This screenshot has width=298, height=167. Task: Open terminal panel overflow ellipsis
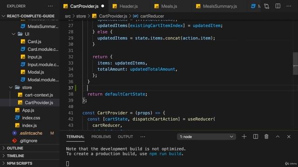tap(142, 137)
